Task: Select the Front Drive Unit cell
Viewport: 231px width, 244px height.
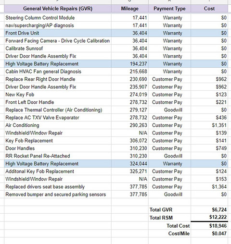Action: pos(58,33)
